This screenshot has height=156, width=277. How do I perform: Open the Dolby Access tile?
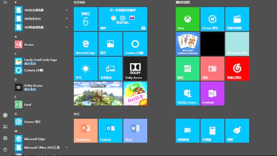click(x=135, y=68)
